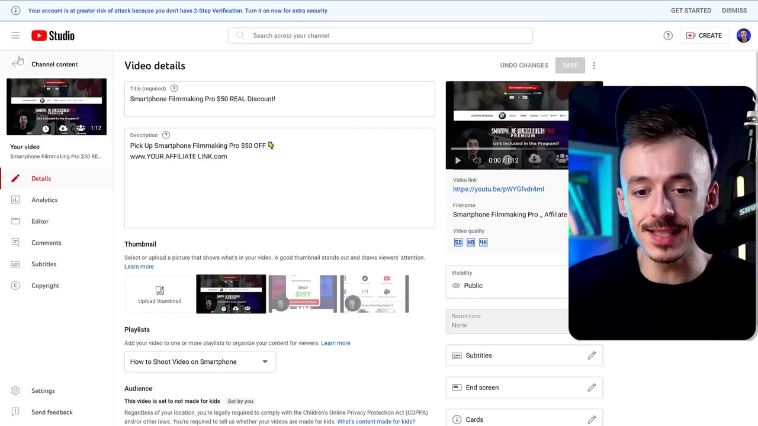Edit End screen with the pencil icon

click(x=592, y=388)
